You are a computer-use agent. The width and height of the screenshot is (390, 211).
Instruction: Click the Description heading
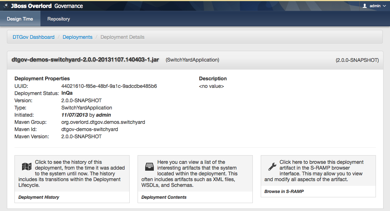tap(213, 78)
